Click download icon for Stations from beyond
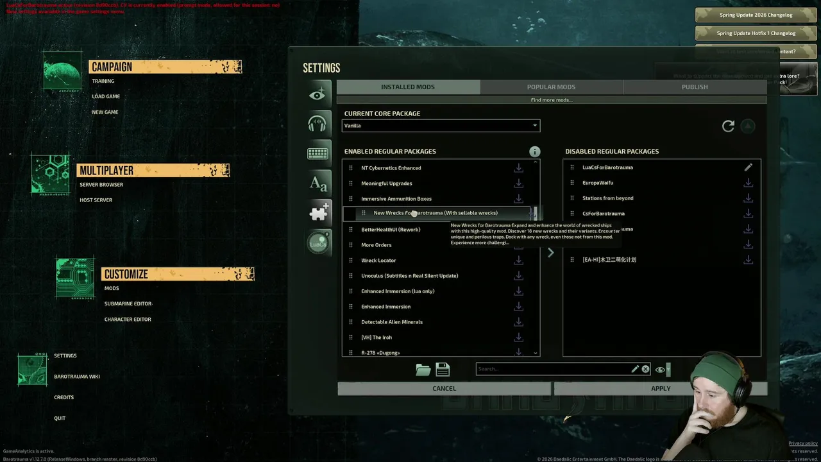Viewport: 821px width, 462px height. pos(748,198)
